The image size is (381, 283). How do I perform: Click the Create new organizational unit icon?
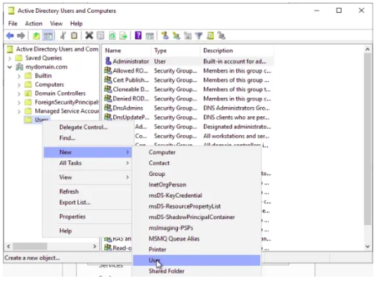point(188,35)
